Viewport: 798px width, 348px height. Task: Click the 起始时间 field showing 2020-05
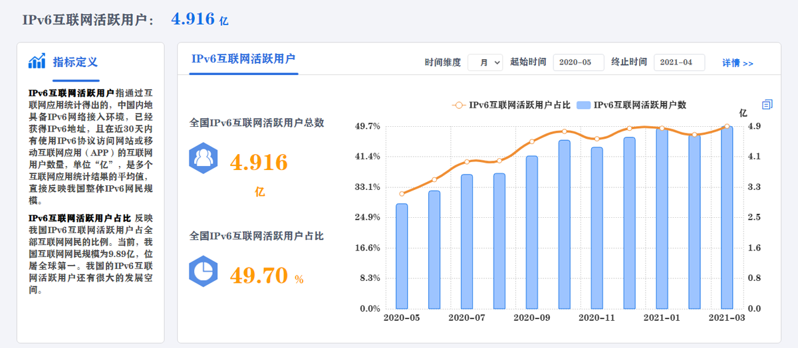[x=578, y=62]
